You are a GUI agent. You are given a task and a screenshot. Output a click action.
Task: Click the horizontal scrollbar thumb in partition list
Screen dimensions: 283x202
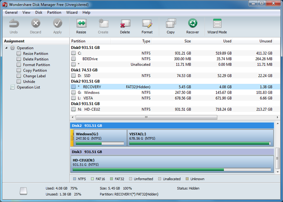pyautogui.click(x=146, y=117)
